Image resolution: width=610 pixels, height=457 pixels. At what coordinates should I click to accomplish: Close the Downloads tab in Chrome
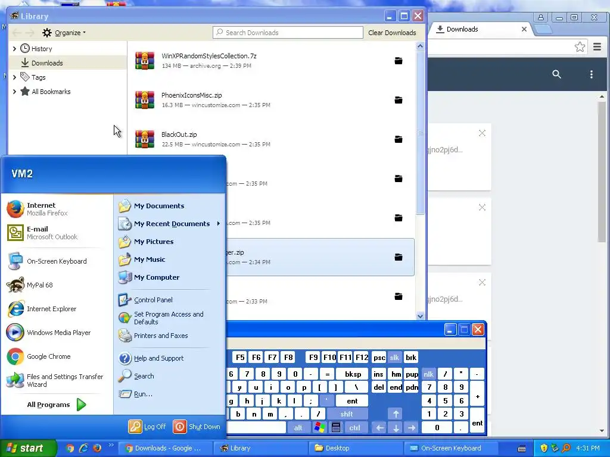coord(524,29)
